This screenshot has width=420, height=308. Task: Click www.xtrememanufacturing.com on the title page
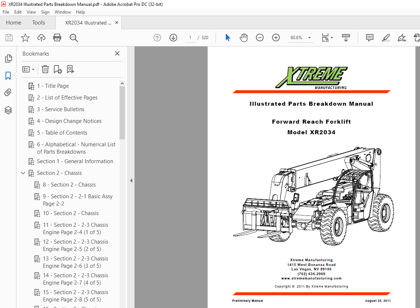(311, 278)
